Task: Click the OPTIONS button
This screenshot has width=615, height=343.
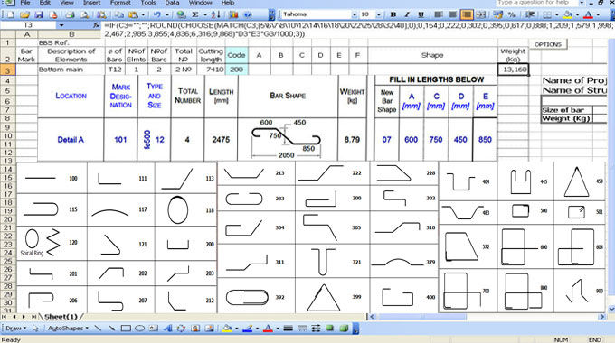Action: click(548, 44)
